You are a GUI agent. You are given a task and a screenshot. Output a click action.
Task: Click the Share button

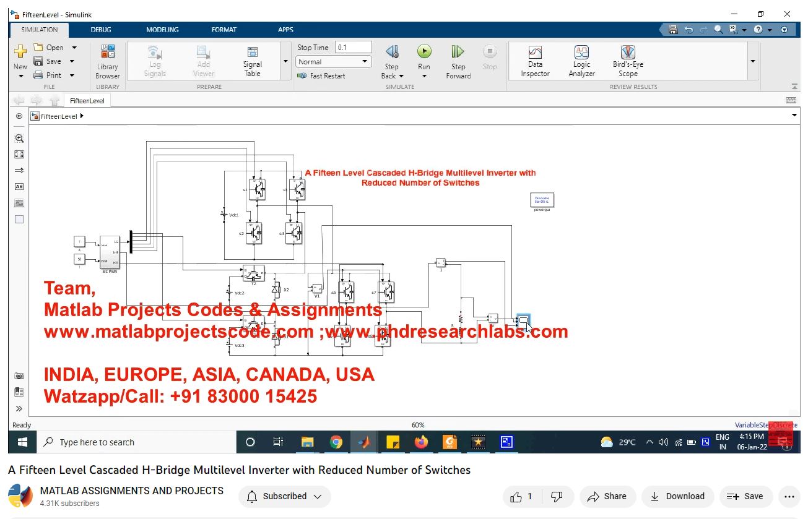[607, 496]
